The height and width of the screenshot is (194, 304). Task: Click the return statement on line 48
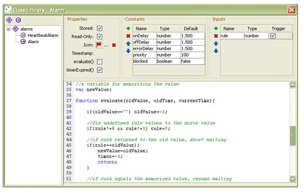[107, 162]
